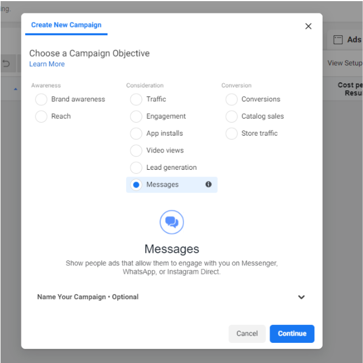Select the Lead generation objective
This screenshot has width=363, height=363.
click(x=136, y=167)
